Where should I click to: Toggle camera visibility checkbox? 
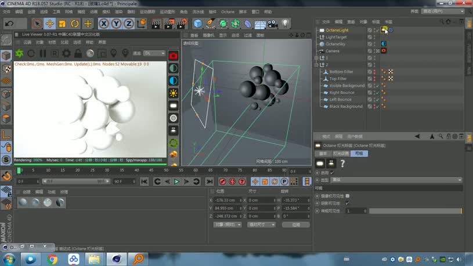(x=348, y=196)
